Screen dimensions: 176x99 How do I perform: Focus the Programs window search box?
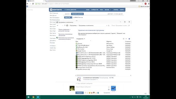[x=120, y=26]
